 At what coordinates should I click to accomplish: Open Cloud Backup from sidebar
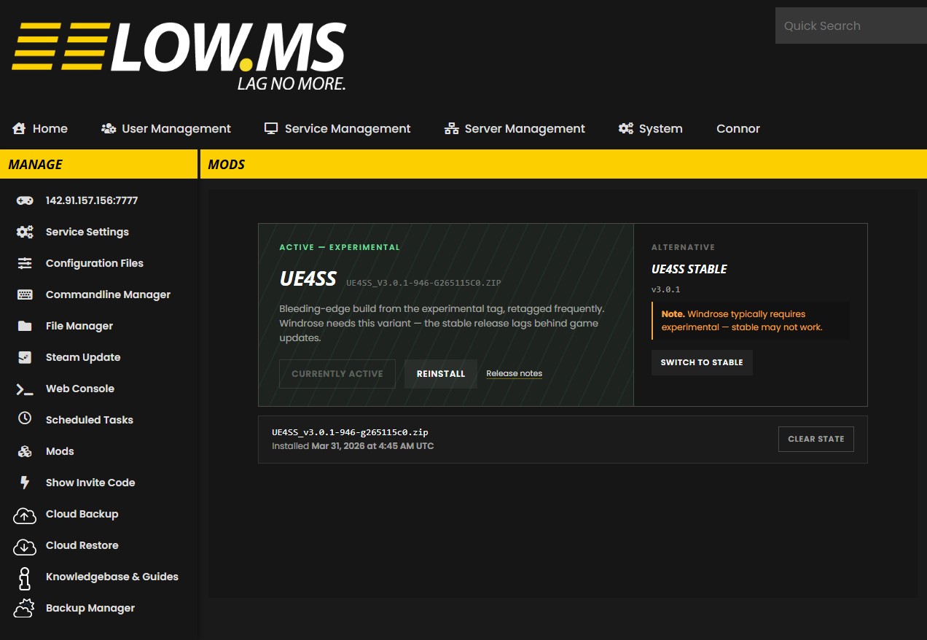click(x=82, y=514)
